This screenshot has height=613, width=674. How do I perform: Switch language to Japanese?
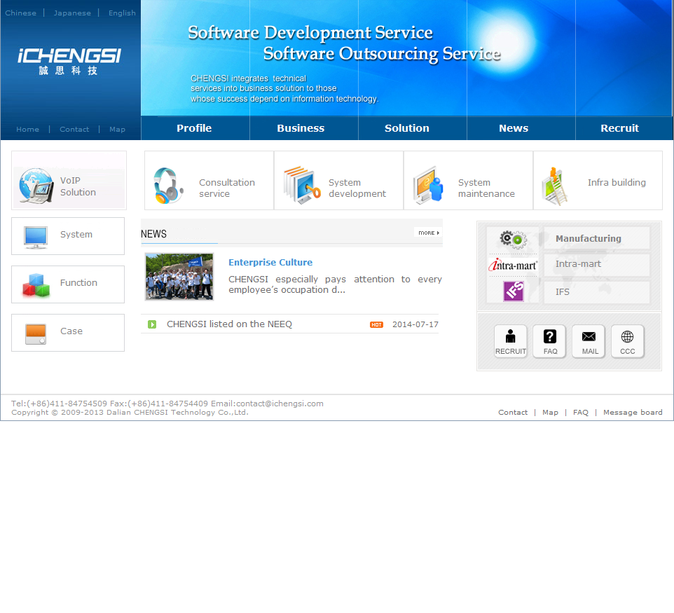point(72,13)
